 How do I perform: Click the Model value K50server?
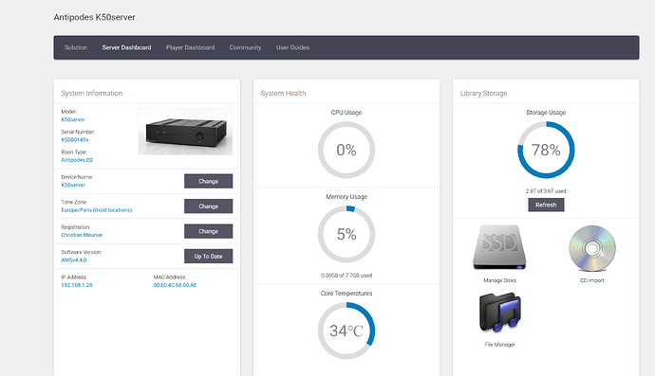(x=73, y=119)
